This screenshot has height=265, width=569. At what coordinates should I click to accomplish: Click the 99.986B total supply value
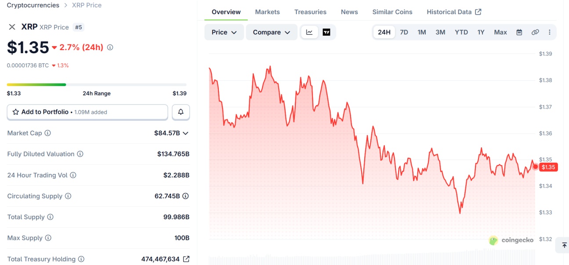pyautogui.click(x=176, y=217)
